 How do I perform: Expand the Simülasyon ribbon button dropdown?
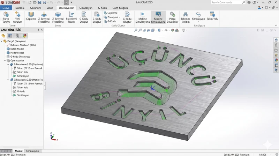198,22
